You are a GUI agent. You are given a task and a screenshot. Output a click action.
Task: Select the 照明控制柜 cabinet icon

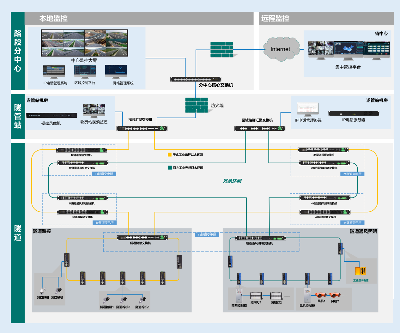pyautogui.click(x=239, y=295)
